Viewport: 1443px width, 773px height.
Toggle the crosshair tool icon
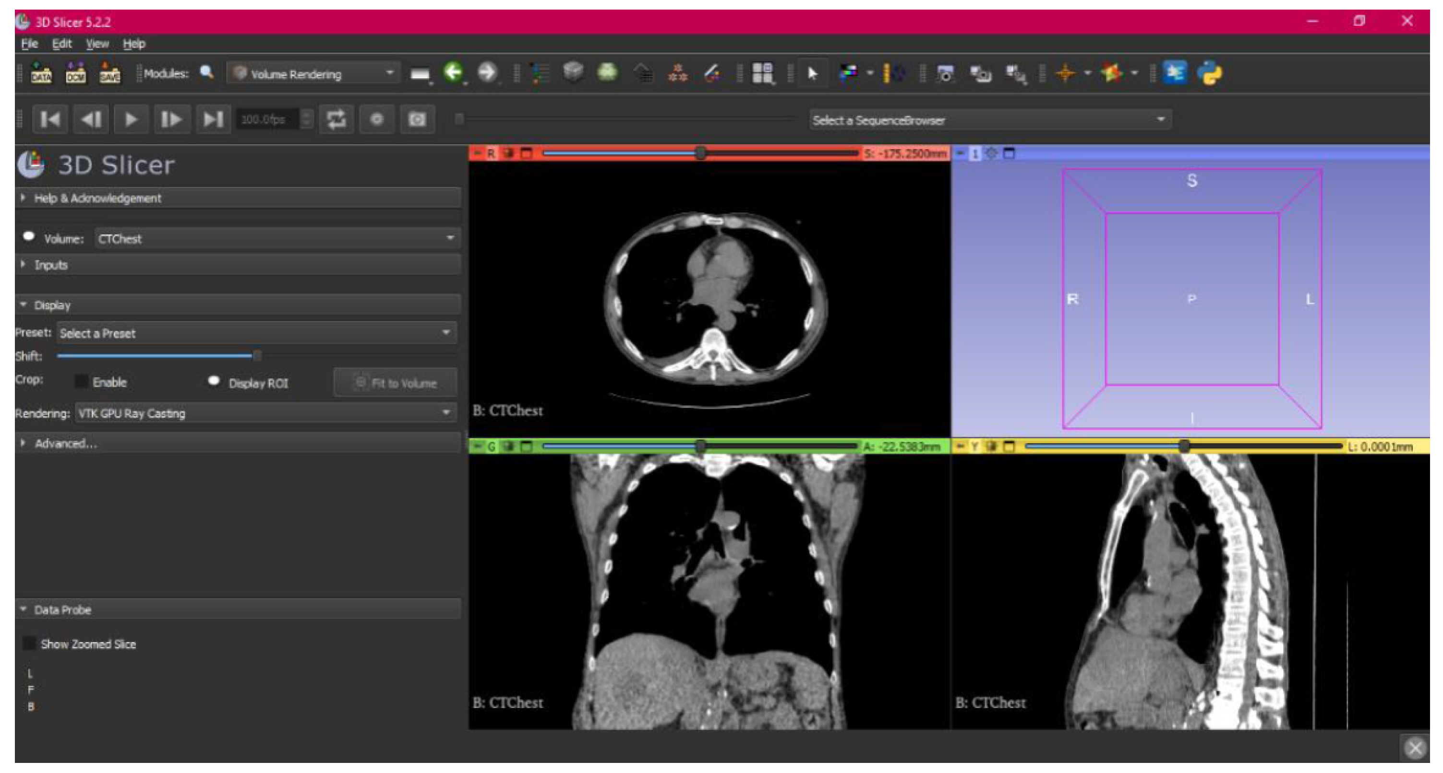1065,73
